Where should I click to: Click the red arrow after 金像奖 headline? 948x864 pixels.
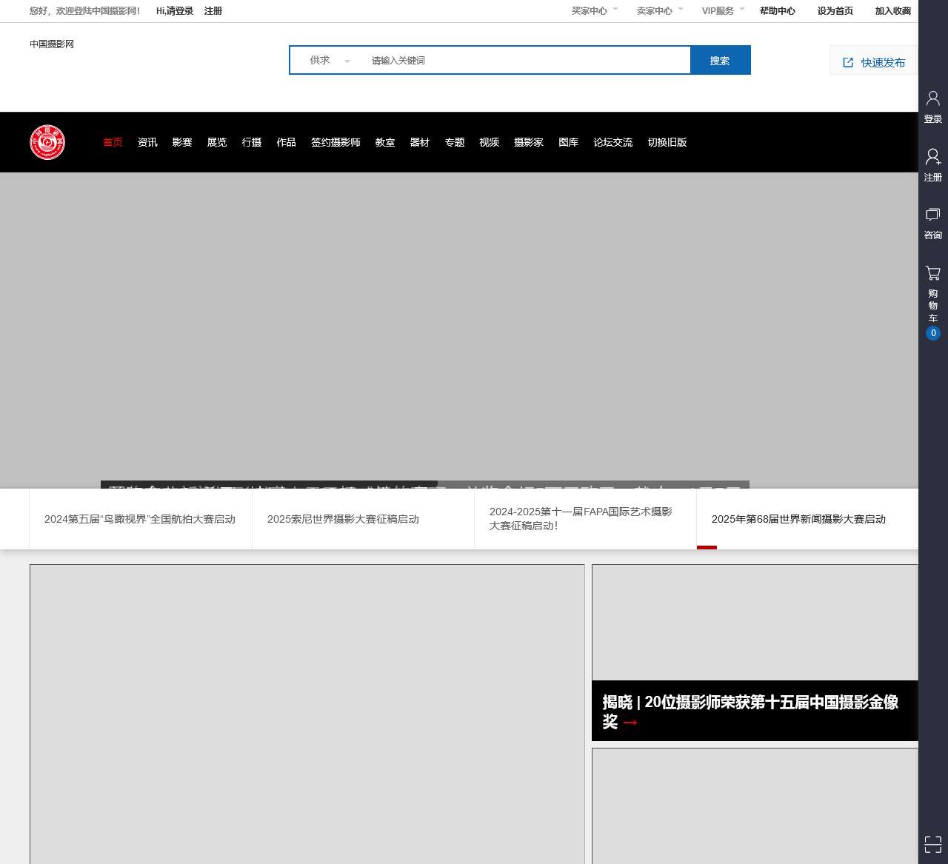pyautogui.click(x=630, y=722)
